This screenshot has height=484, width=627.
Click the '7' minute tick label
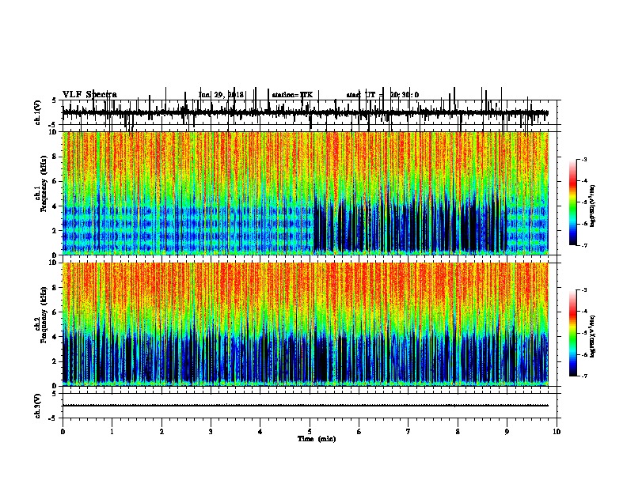coord(408,432)
